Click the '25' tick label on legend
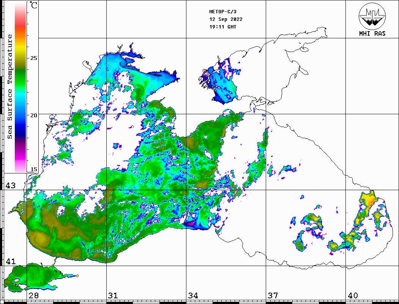The image size is (399, 304). [x=33, y=58]
